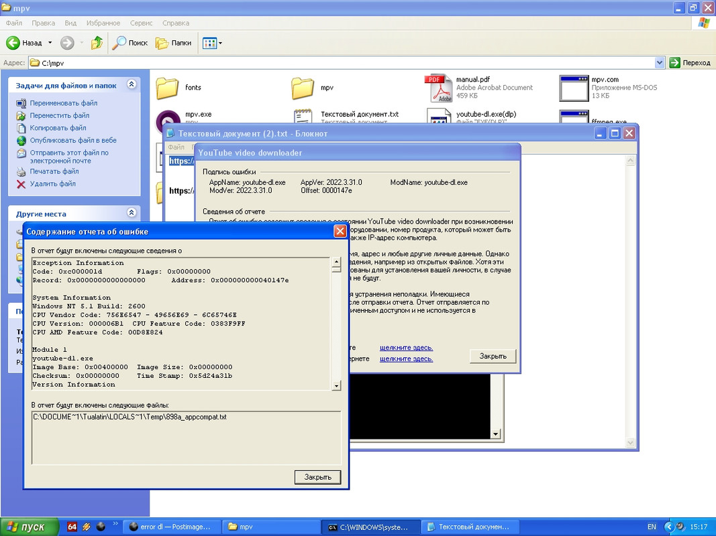Click first щелкните здесь link in error dialog
Viewport: 716px width, 536px height.
point(406,347)
